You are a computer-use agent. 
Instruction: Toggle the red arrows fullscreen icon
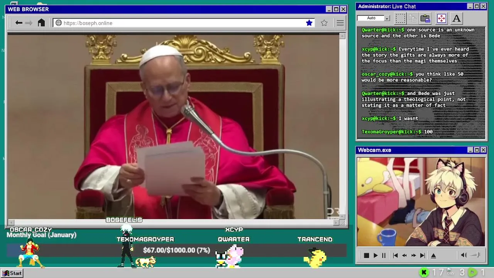coord(441,18)
